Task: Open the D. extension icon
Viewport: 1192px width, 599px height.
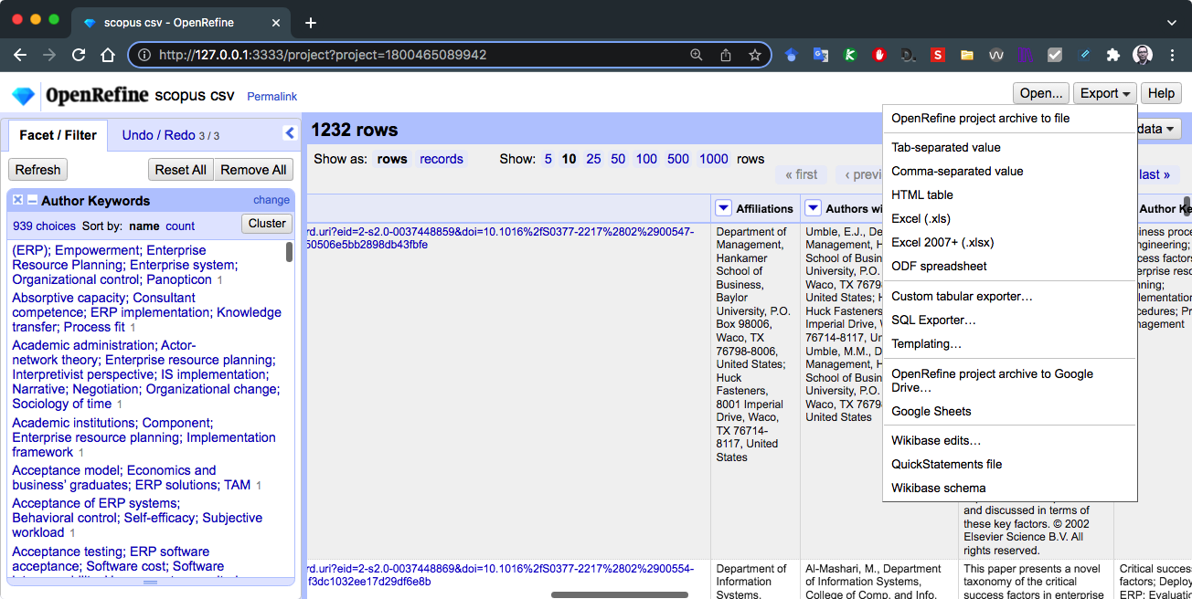Action: tap(909, 55)
